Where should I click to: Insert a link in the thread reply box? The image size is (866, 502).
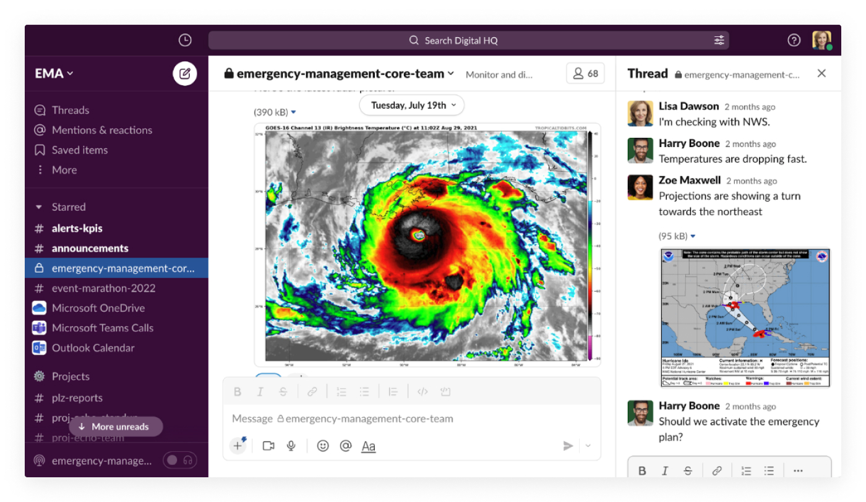(717, 470)
